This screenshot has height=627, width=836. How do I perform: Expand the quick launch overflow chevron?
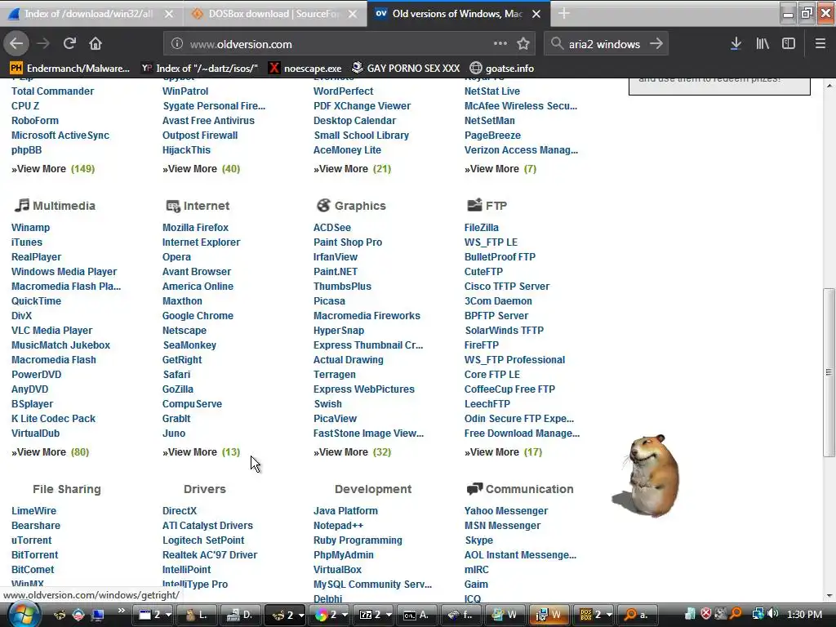tap(122, 611)
